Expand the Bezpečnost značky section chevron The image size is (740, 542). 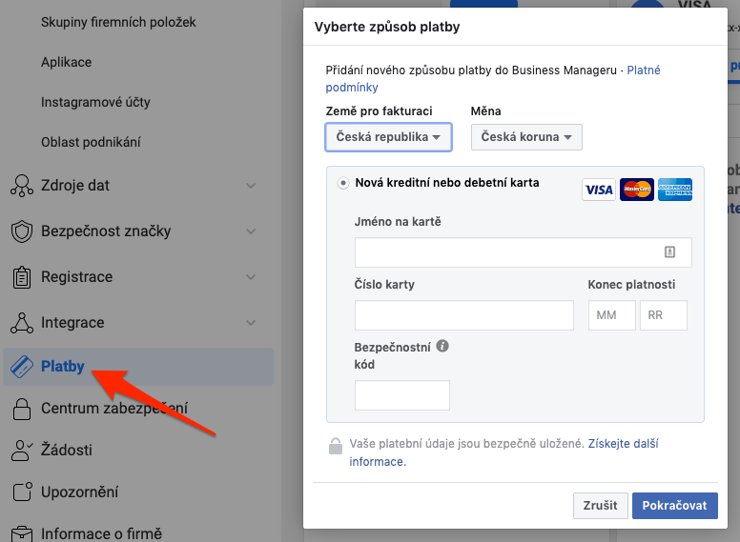pyautogui.click(x=251, y=231)
